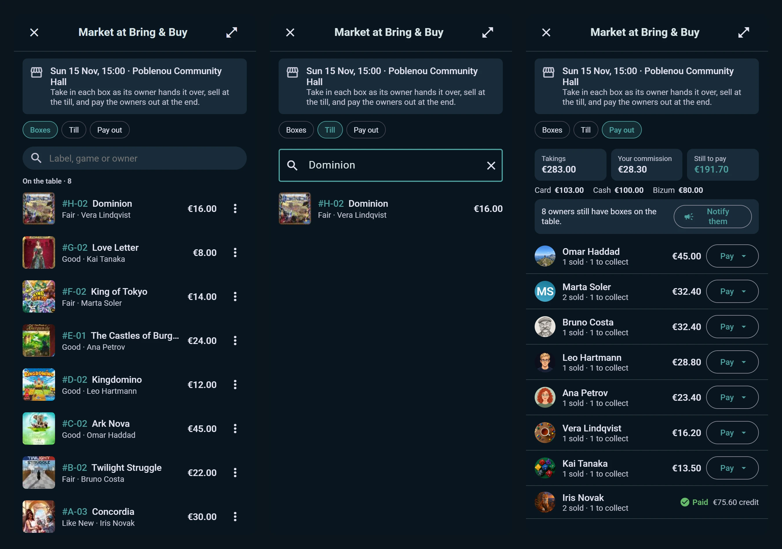
Task: Open the Pay dropdown for Leo Hartmann
Action: click(732, 362)
